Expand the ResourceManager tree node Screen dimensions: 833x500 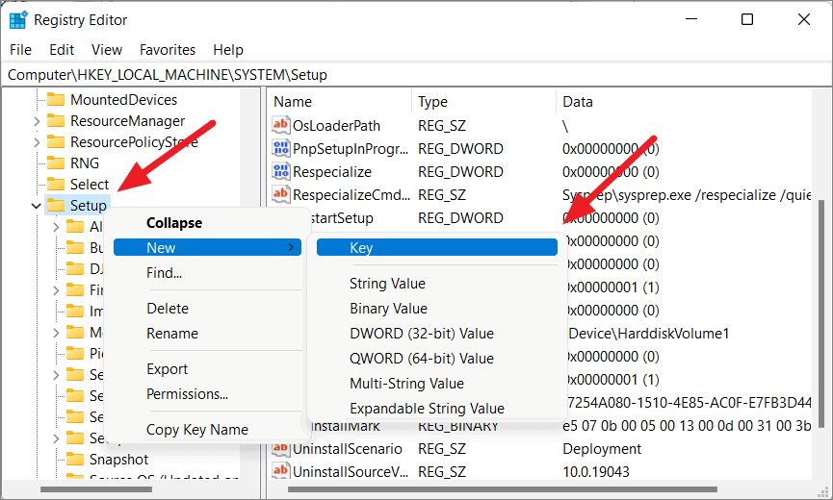point(37,121)
